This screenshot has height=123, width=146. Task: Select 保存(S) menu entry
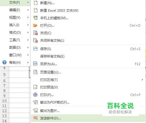pyautogui.click(x=88, y=49)
